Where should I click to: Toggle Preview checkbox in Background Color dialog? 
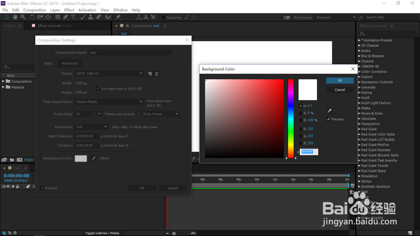coord(328,119)
